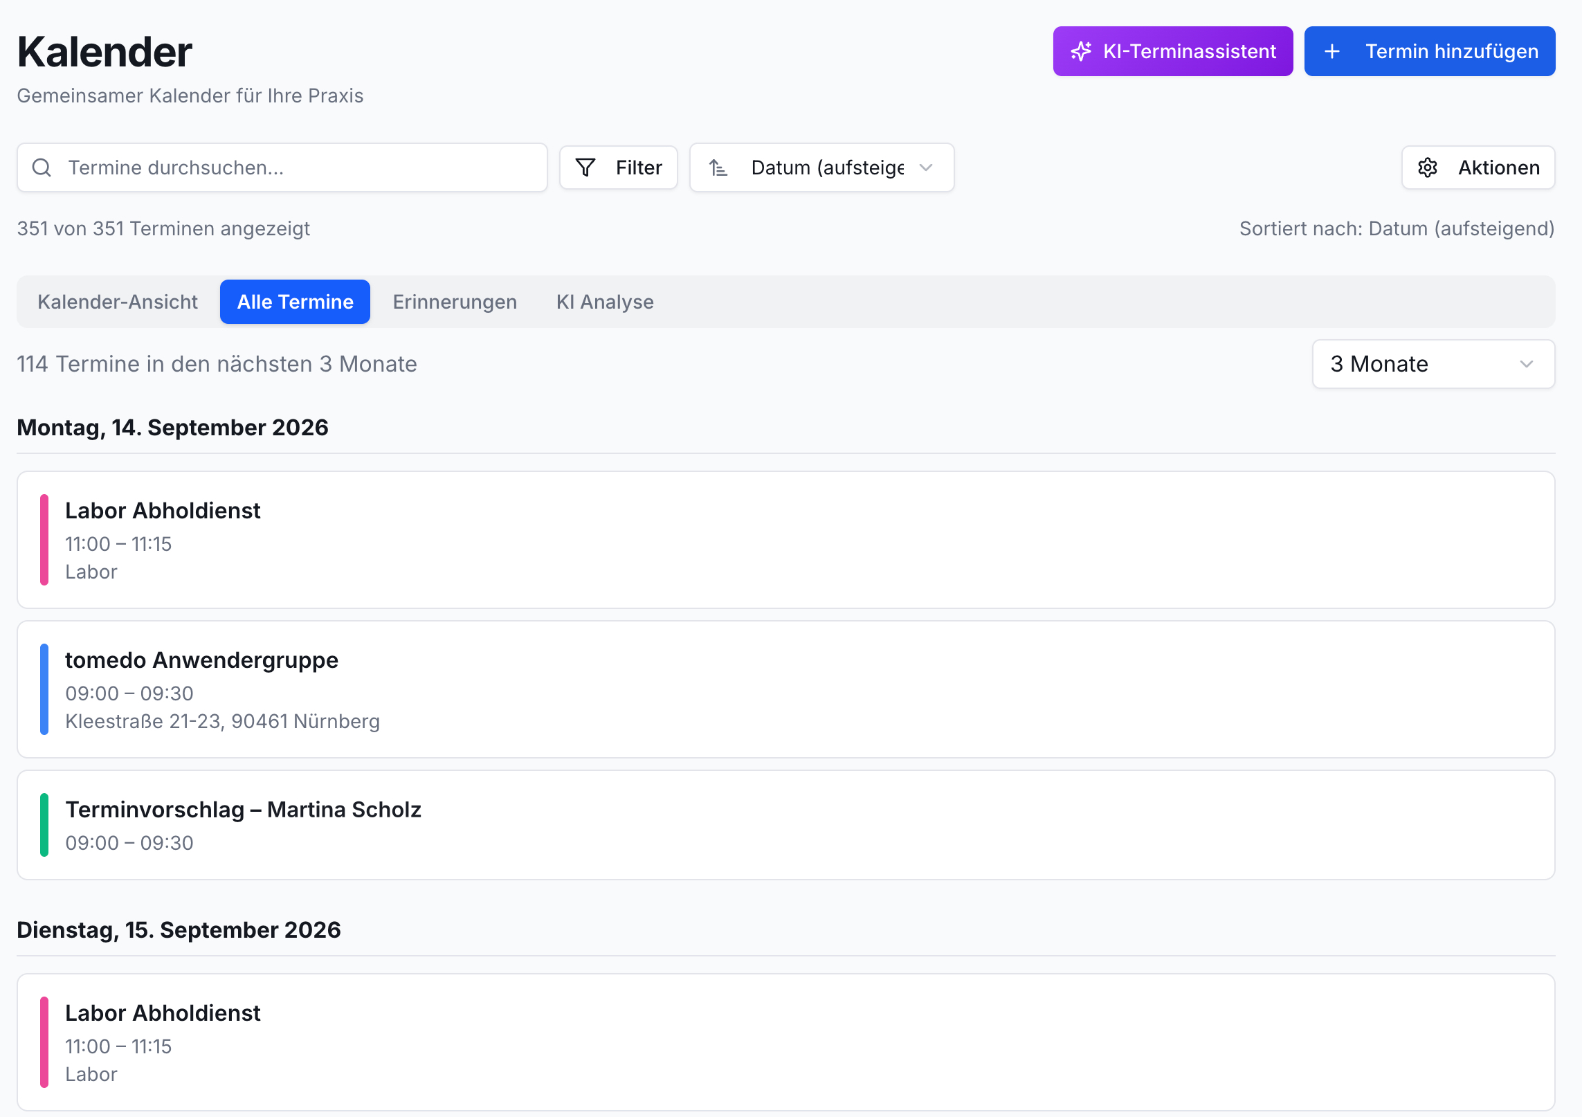
Task: Click the 09:00 – 09:30 time of Martina Scholz proposal
Action: click(x=129, y=843)
